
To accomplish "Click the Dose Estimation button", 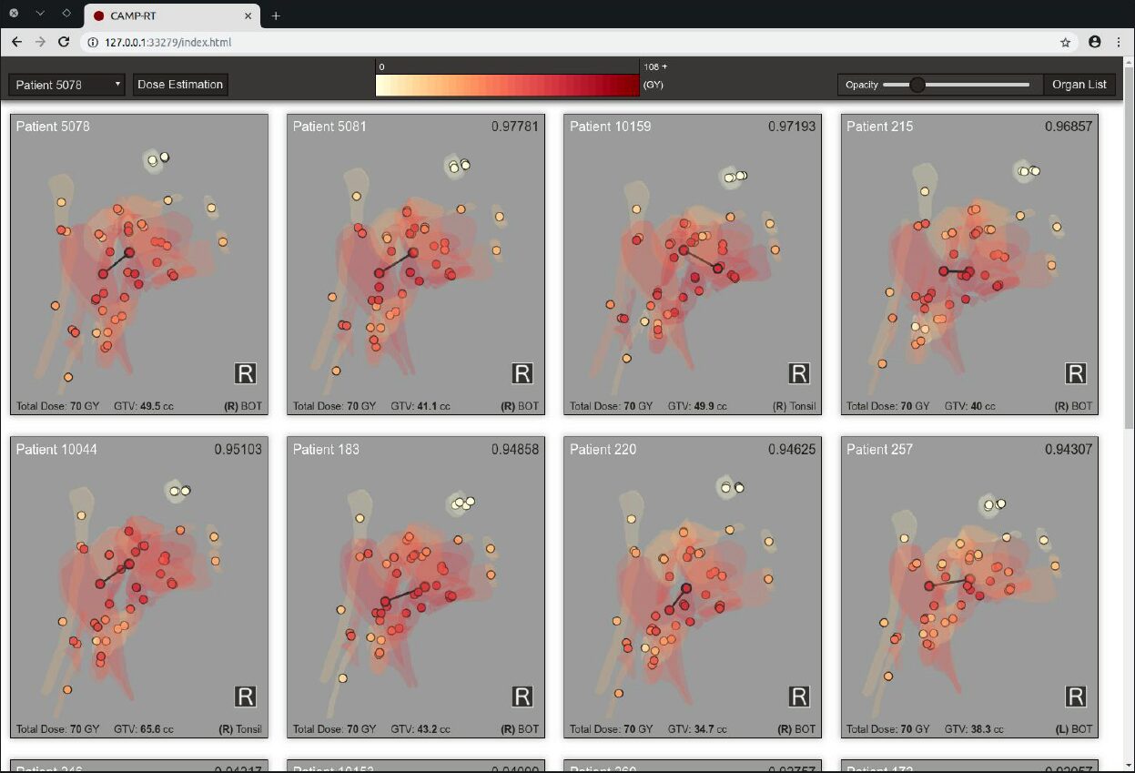I will point(179,85).
